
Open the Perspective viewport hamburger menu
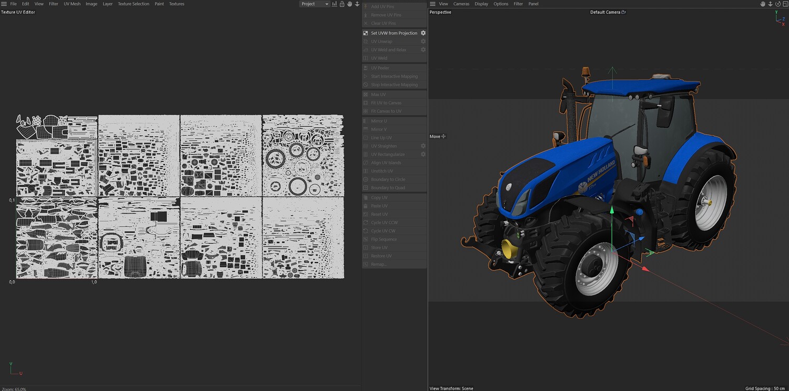[x=433, y=4]
